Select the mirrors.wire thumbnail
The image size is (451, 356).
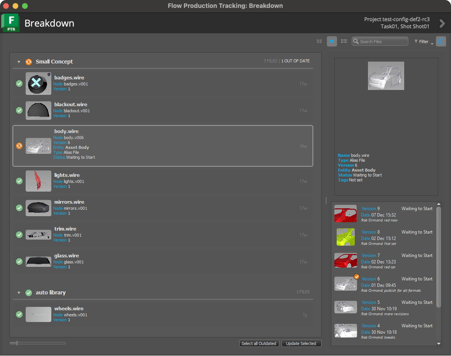tap(38, 208)
